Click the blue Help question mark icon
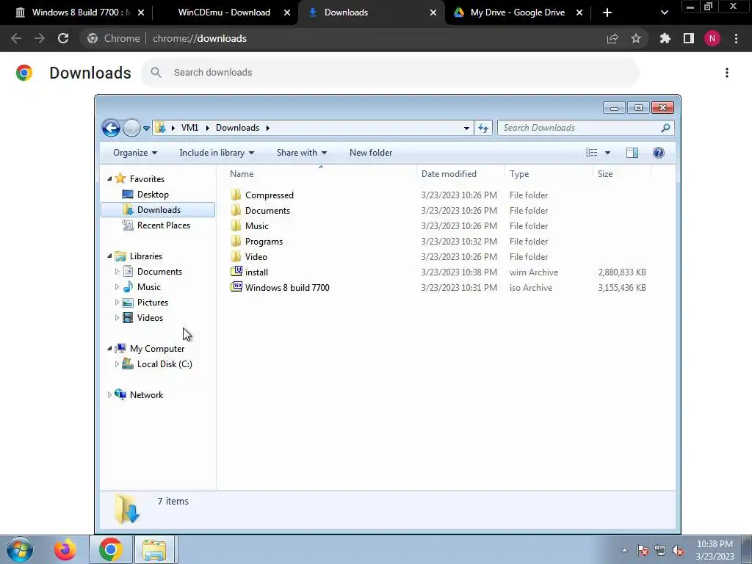 click(659, 153)
